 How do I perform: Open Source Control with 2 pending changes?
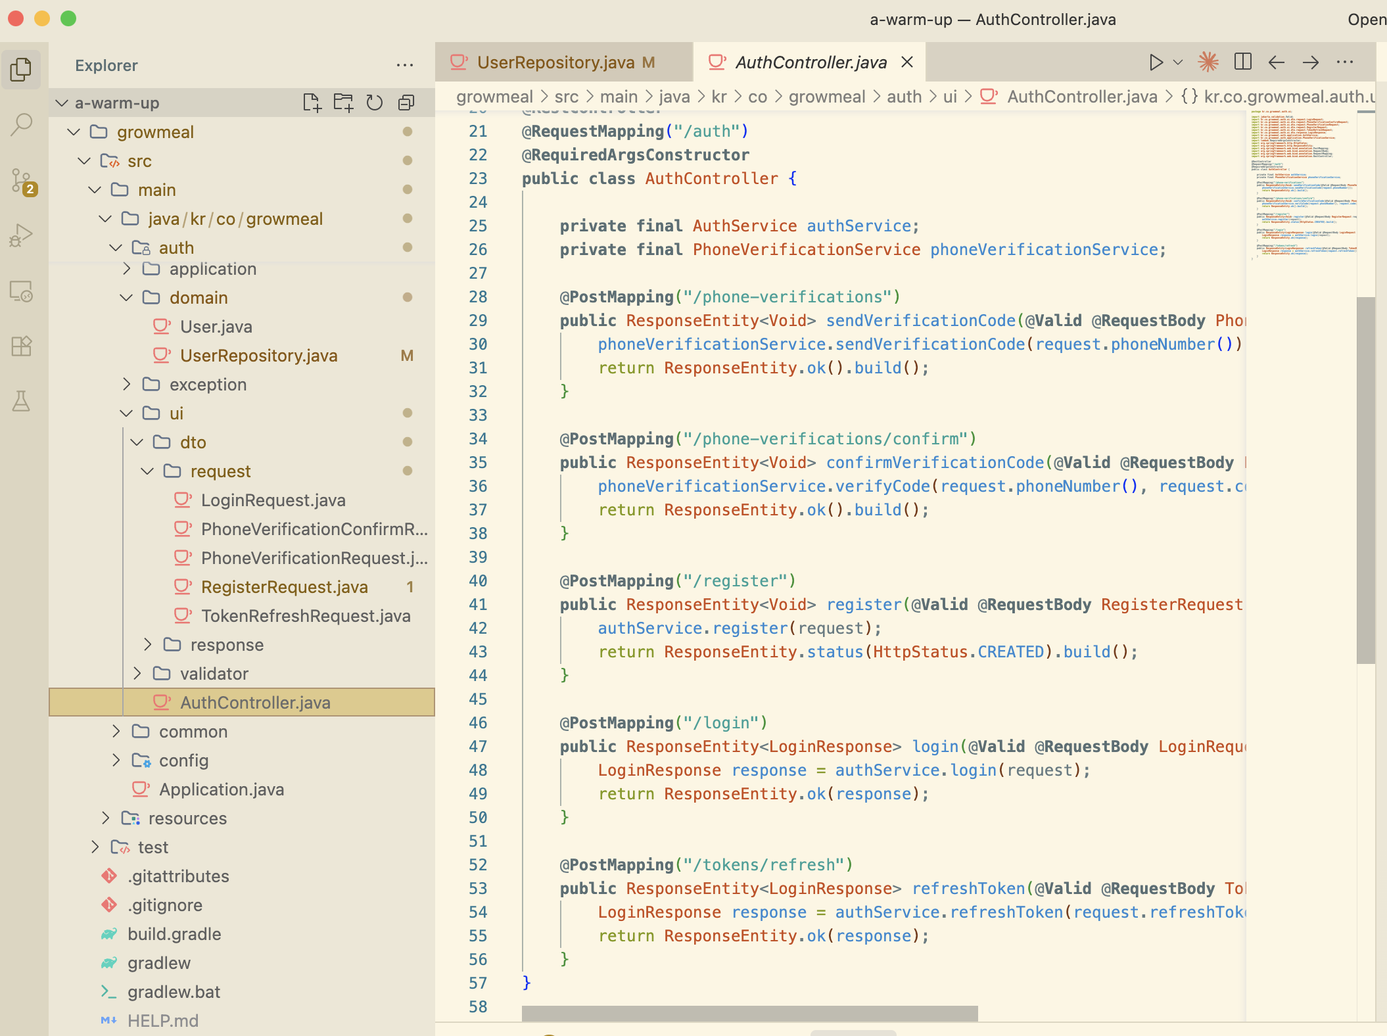click(x=21, y=180)
